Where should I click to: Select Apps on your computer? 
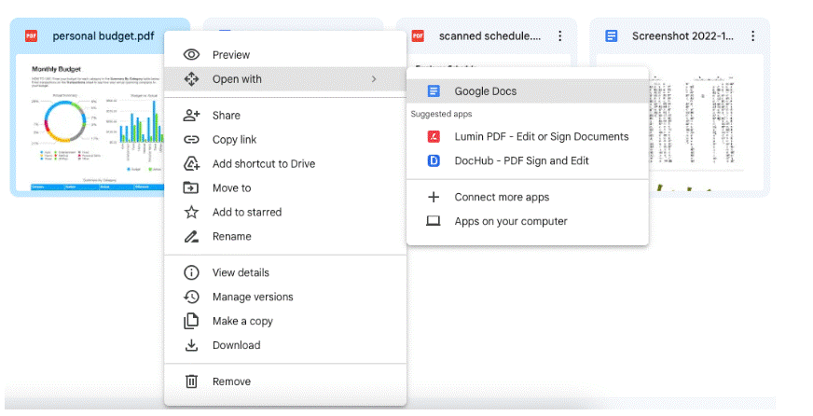[x=528, y=221]
